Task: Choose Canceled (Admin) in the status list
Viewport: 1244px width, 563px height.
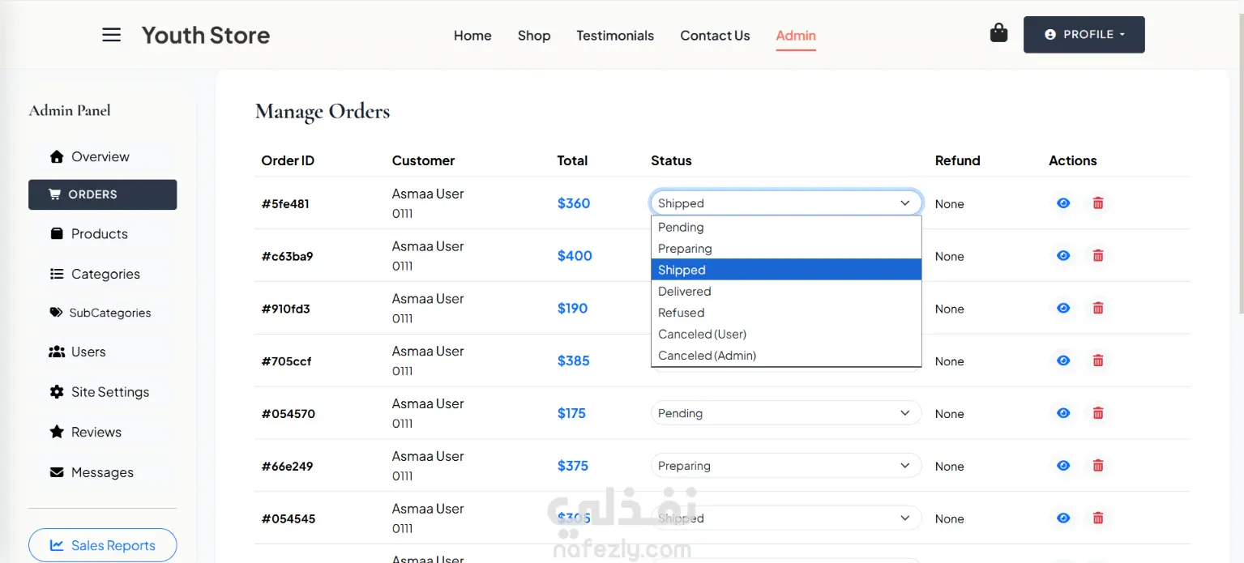Action: [786, 356]
